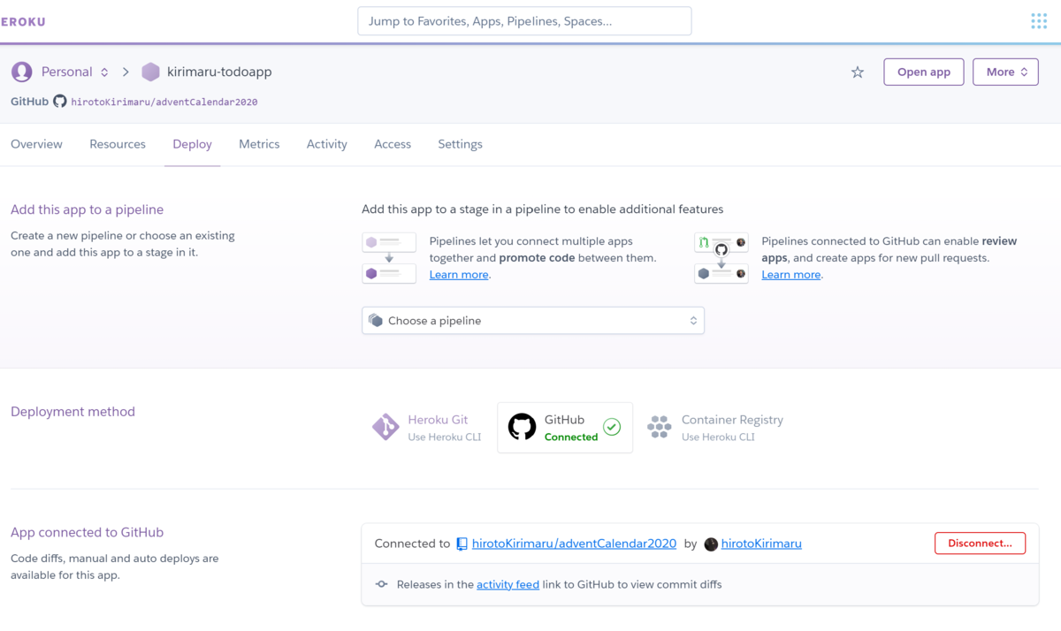Viewport: 1061px width, 631px height.
Task: Open the More dropdown menu
Action: (x=1005, y=72)
